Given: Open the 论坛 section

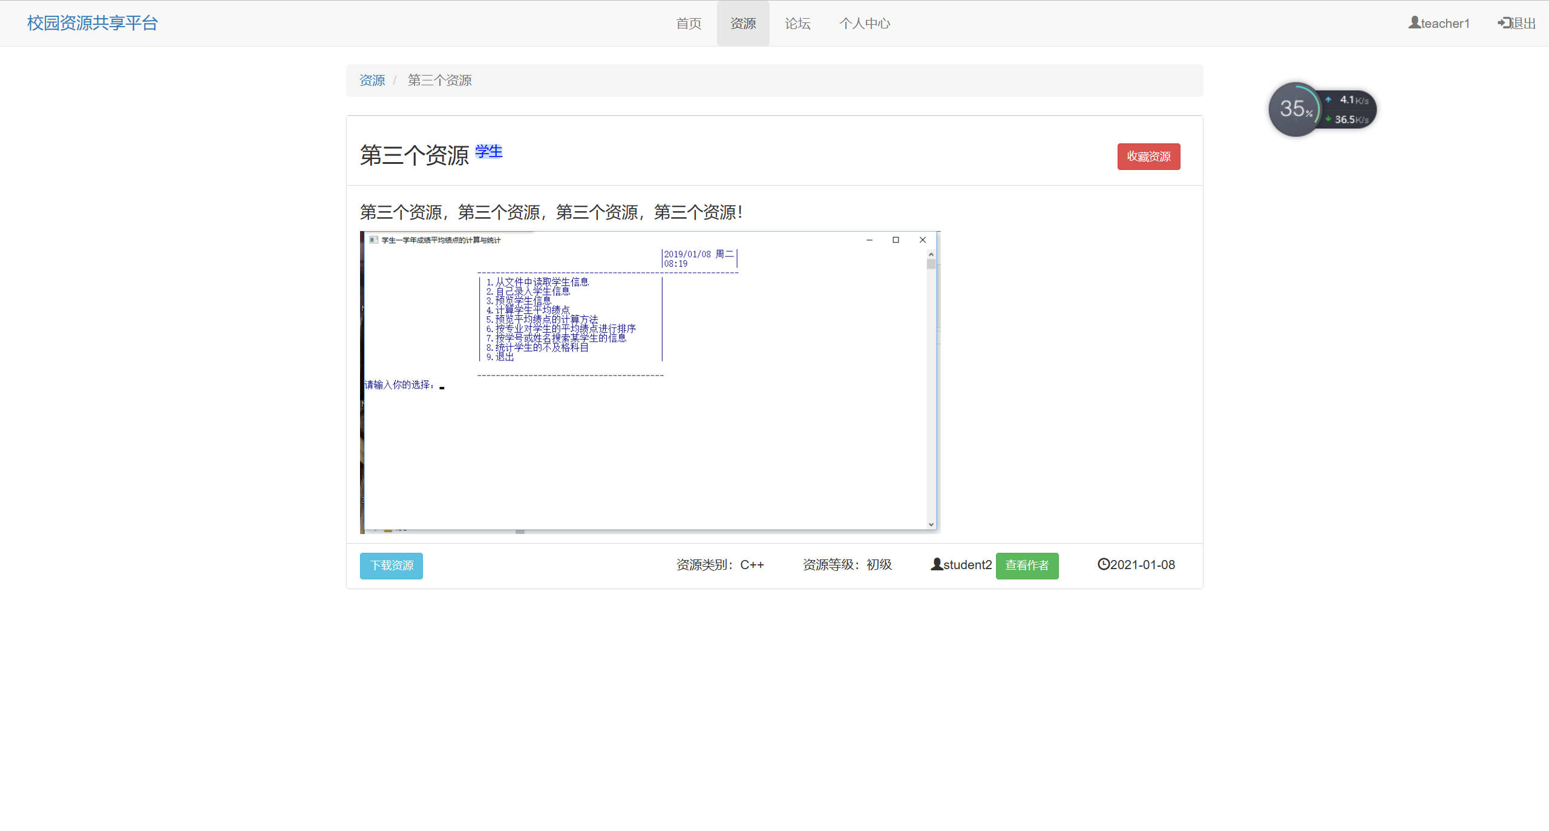Looking at the screenshot, I should point(797,23).
